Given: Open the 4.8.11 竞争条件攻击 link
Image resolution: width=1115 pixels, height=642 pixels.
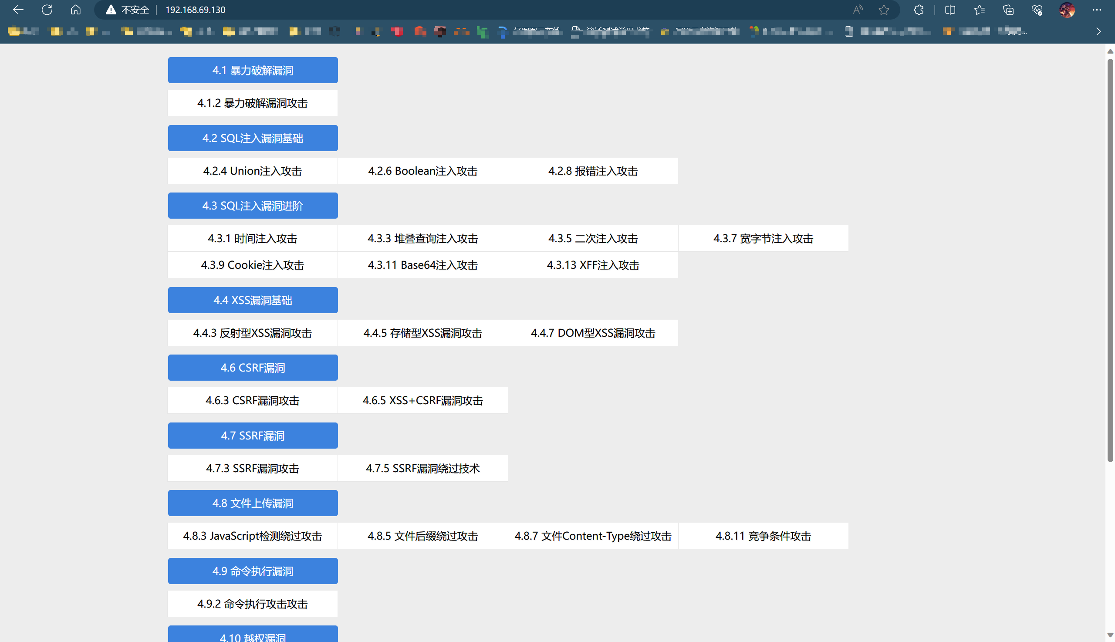Looking at the screenshot, I should (x=763, y=536).
